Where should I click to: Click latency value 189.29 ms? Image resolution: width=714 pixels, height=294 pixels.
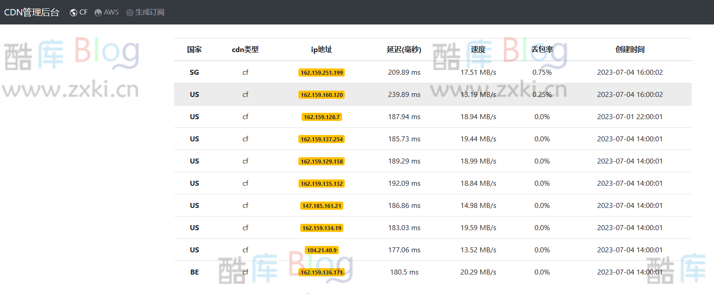[404, 161]
